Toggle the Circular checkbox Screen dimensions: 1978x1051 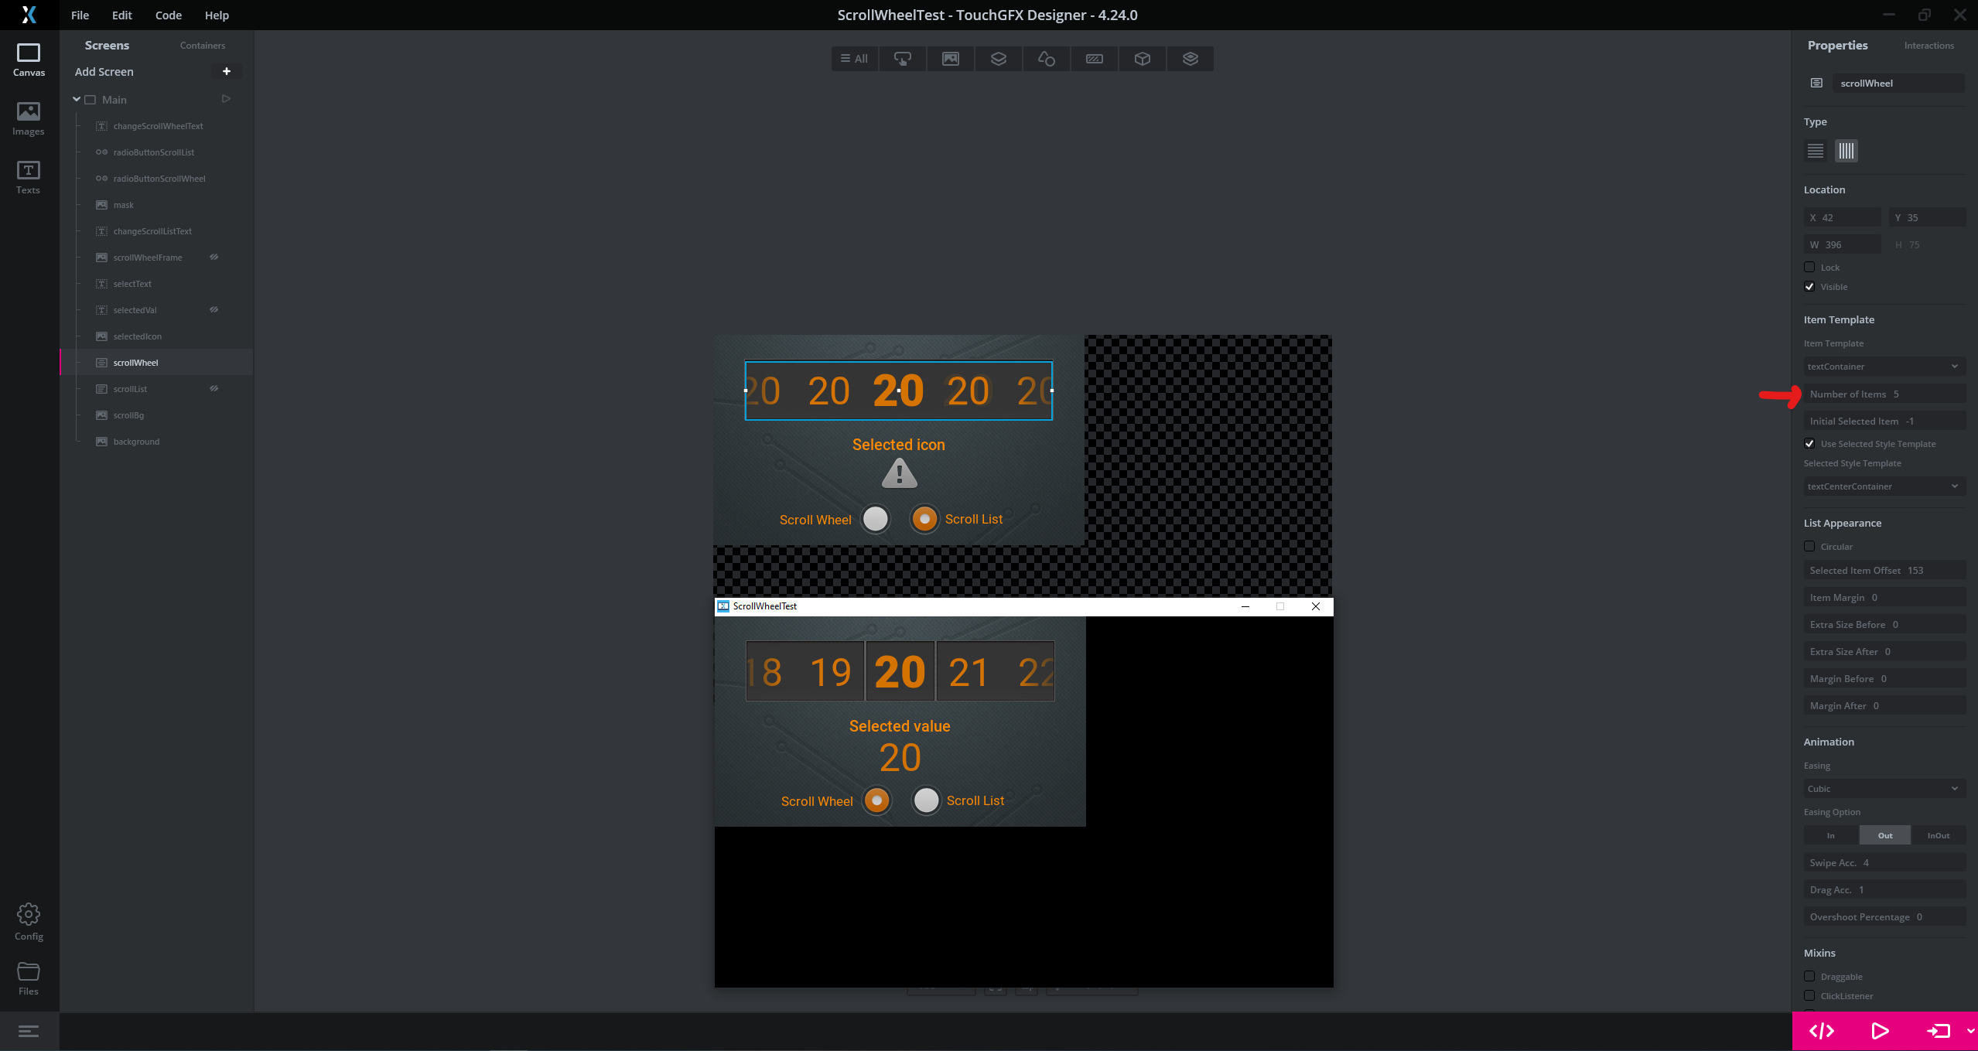coord(1809,546)
